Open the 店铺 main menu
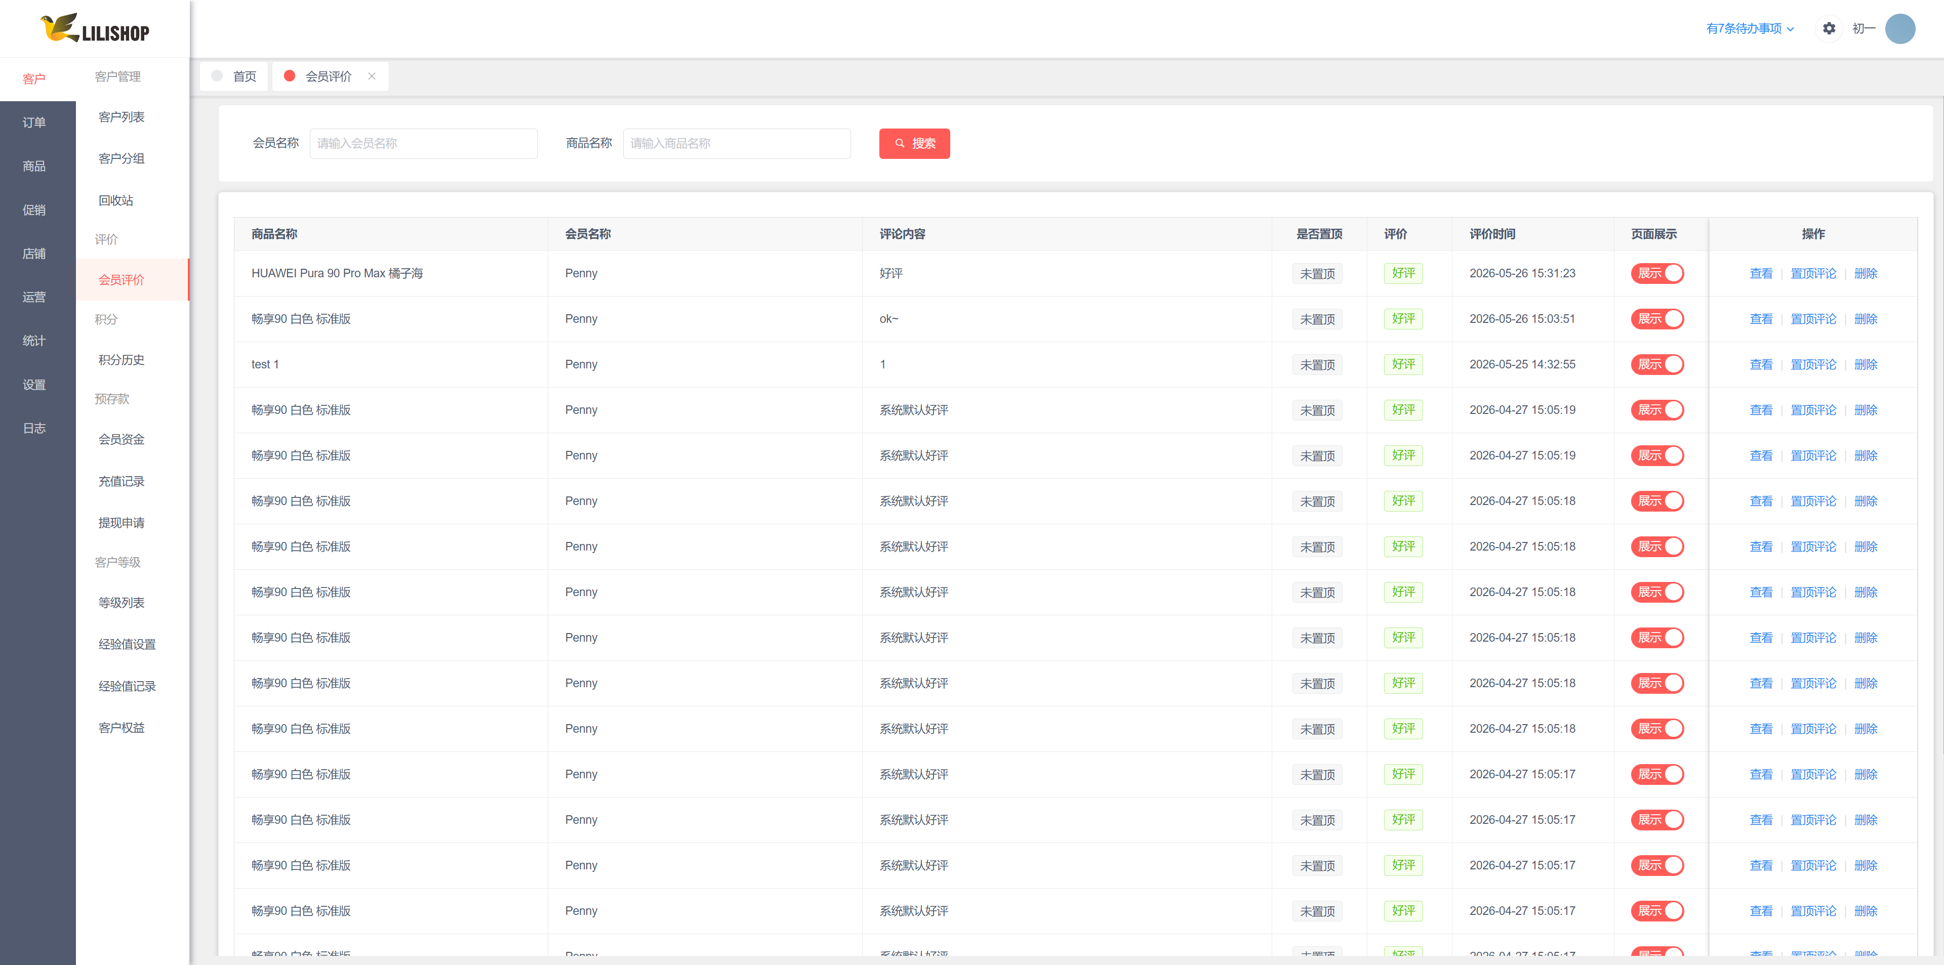This screenshot has height=965, width=1944. 34,254
